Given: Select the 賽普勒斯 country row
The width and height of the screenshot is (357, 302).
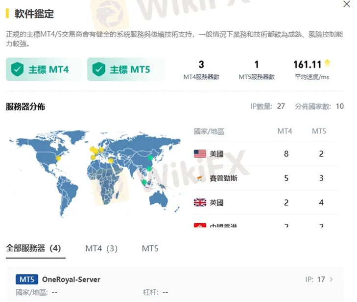Looking at the screenshot, I should (266, 178).
